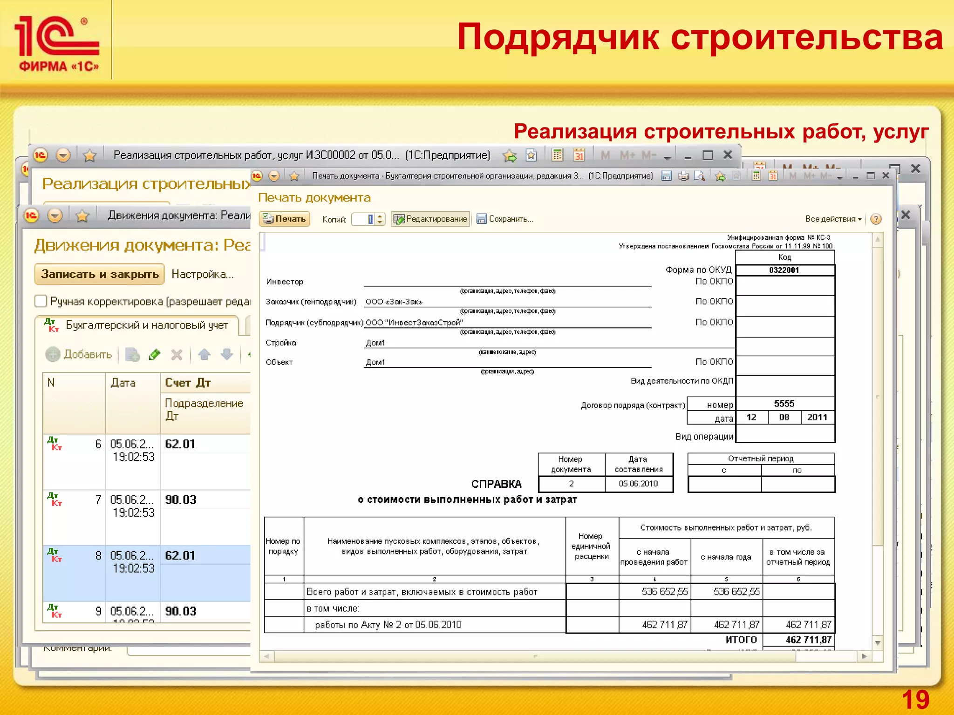954x715 pixels.
Task: Select entry row 6 with account 62.01
Action: coord(147,462)
